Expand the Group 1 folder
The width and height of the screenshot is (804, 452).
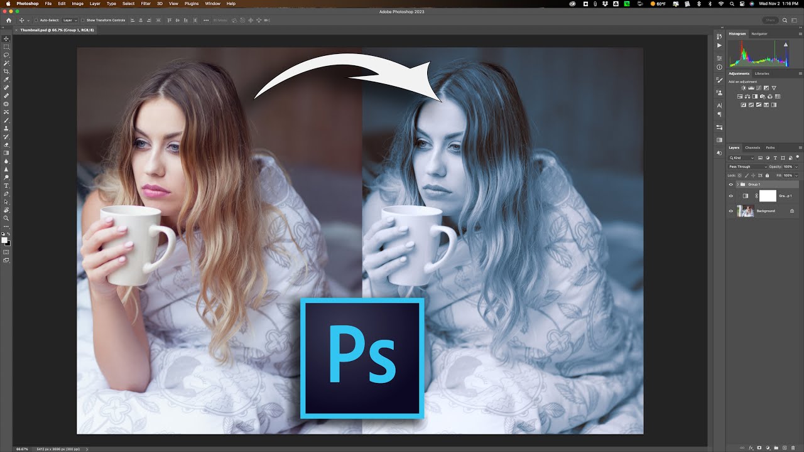(x=737, y=185)
